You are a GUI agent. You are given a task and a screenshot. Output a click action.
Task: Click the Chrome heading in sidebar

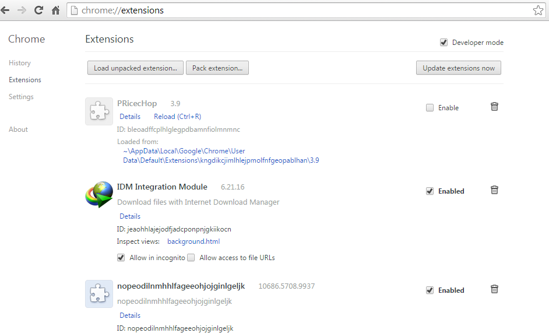[27, 39]
